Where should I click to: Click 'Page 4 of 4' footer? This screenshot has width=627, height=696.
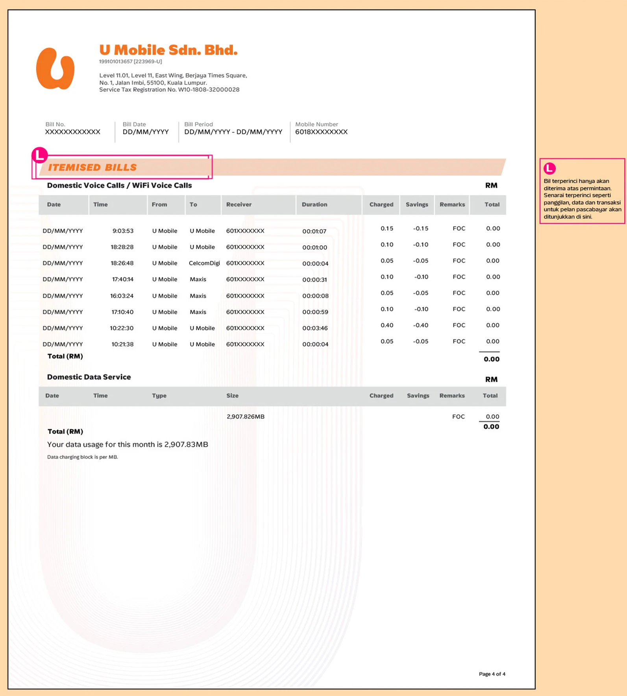coord(492,674)
